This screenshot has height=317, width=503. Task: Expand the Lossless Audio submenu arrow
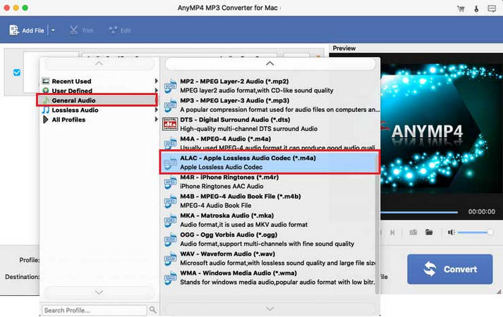click(156, 110)
